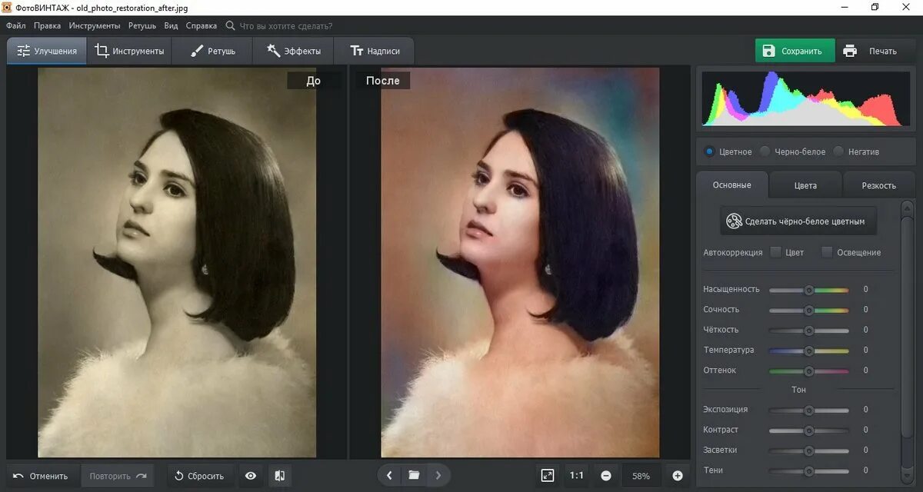Click the ФотоВИНТАЖ app icon in title bar

pyautogui.click(x=8, y=8)
